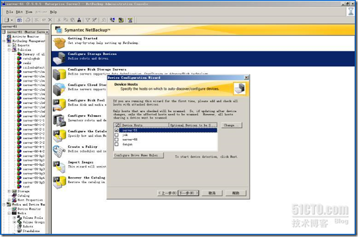Select the Catalog node in tree

(23, 195)
